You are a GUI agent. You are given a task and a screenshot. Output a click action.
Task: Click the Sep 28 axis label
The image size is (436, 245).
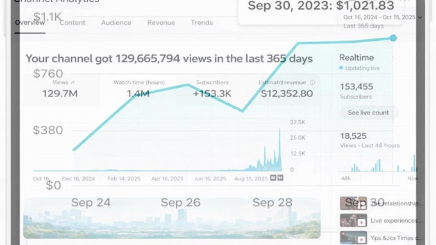tap(272, 203)
